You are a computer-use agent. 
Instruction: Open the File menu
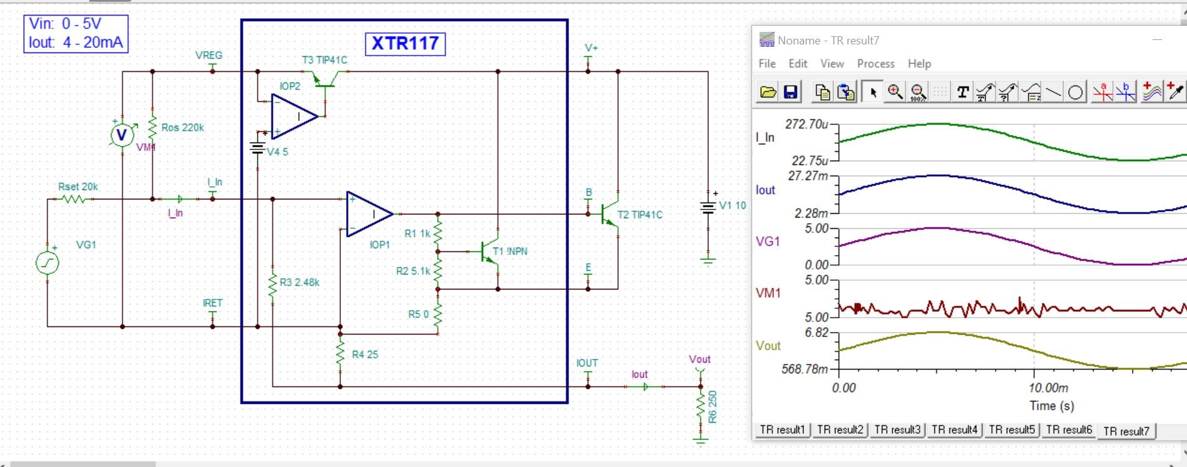(767, 64)
